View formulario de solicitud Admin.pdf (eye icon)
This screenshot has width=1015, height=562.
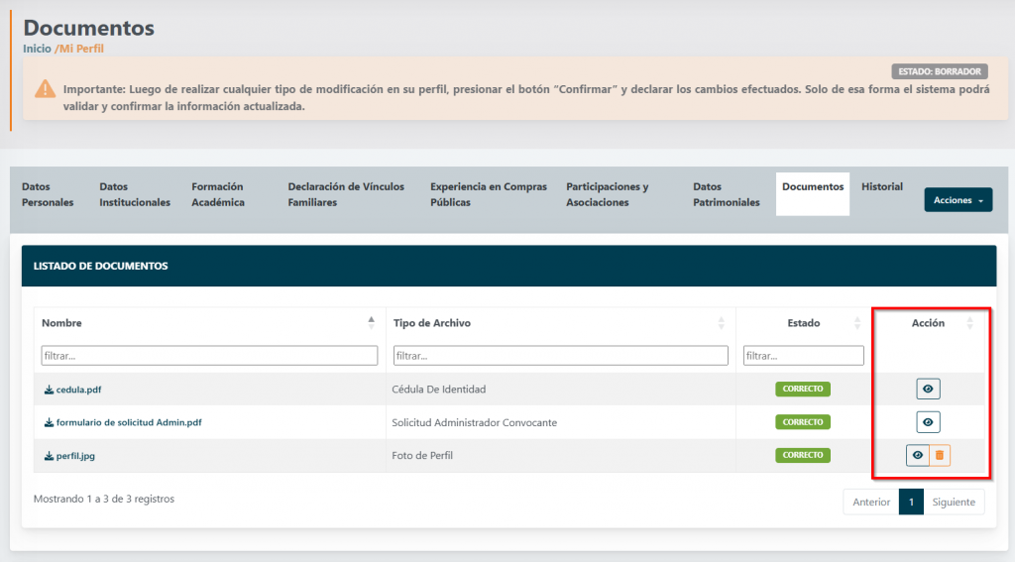[x=928, y=422]
